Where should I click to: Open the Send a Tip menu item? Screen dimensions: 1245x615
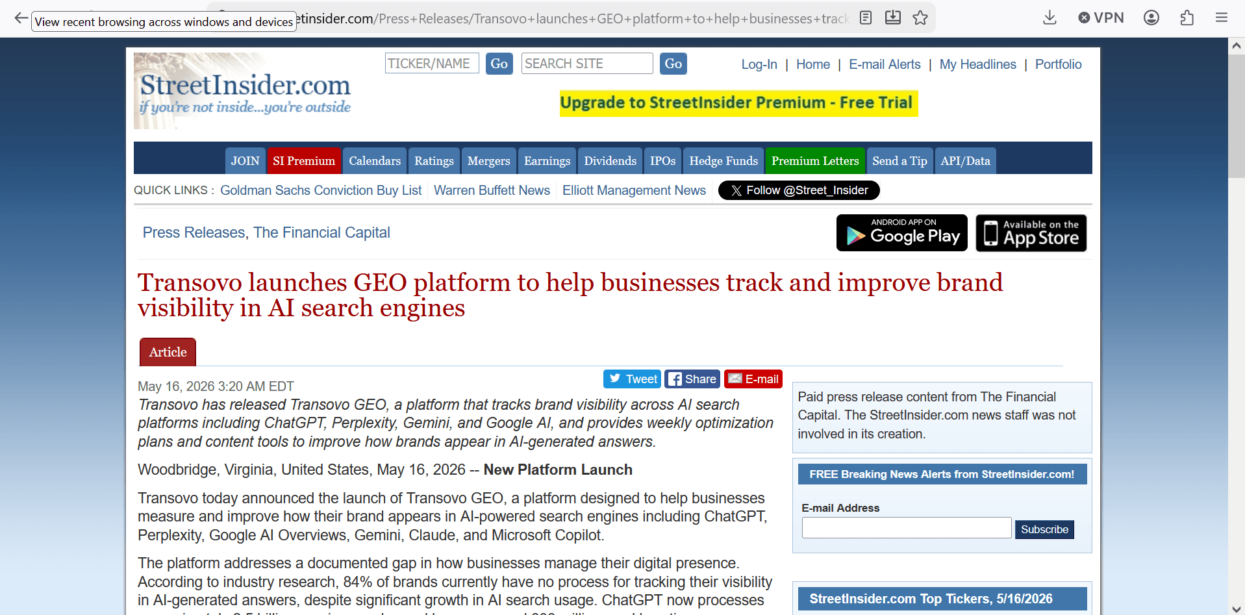[899, 161]
